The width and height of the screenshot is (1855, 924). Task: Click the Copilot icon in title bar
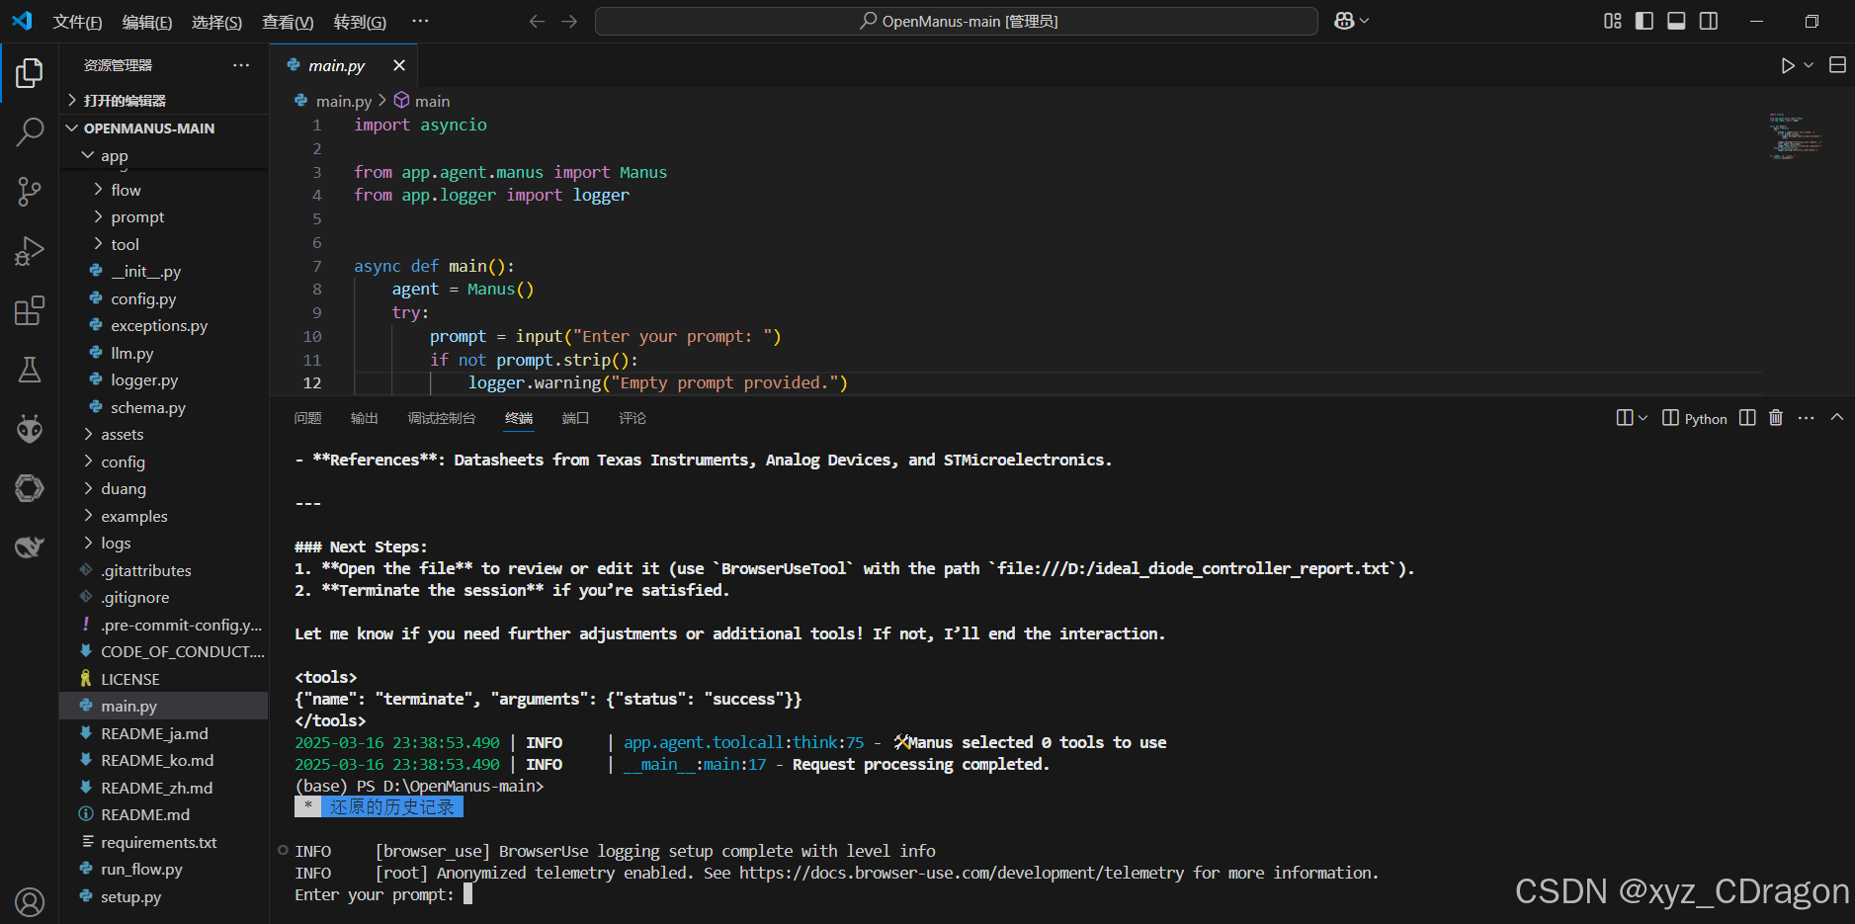click(x=1344, y=21)
